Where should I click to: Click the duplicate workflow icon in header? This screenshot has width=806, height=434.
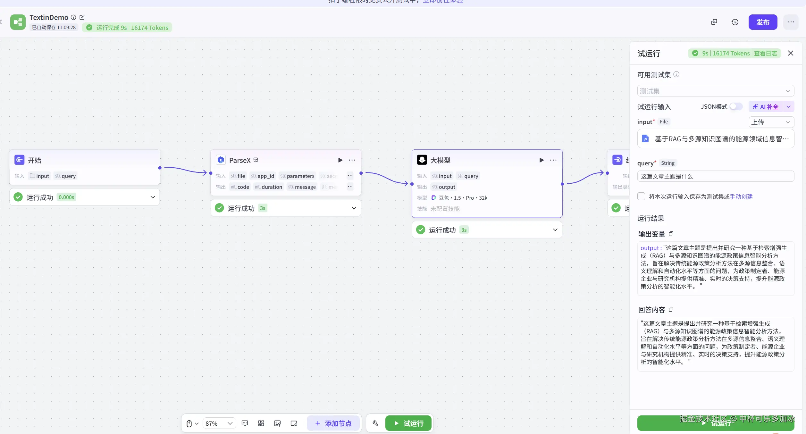[714, 22]
